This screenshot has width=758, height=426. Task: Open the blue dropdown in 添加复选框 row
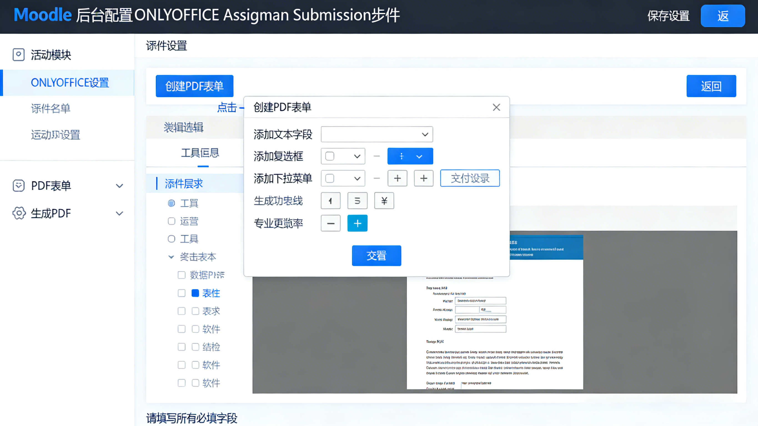point(410,156)
